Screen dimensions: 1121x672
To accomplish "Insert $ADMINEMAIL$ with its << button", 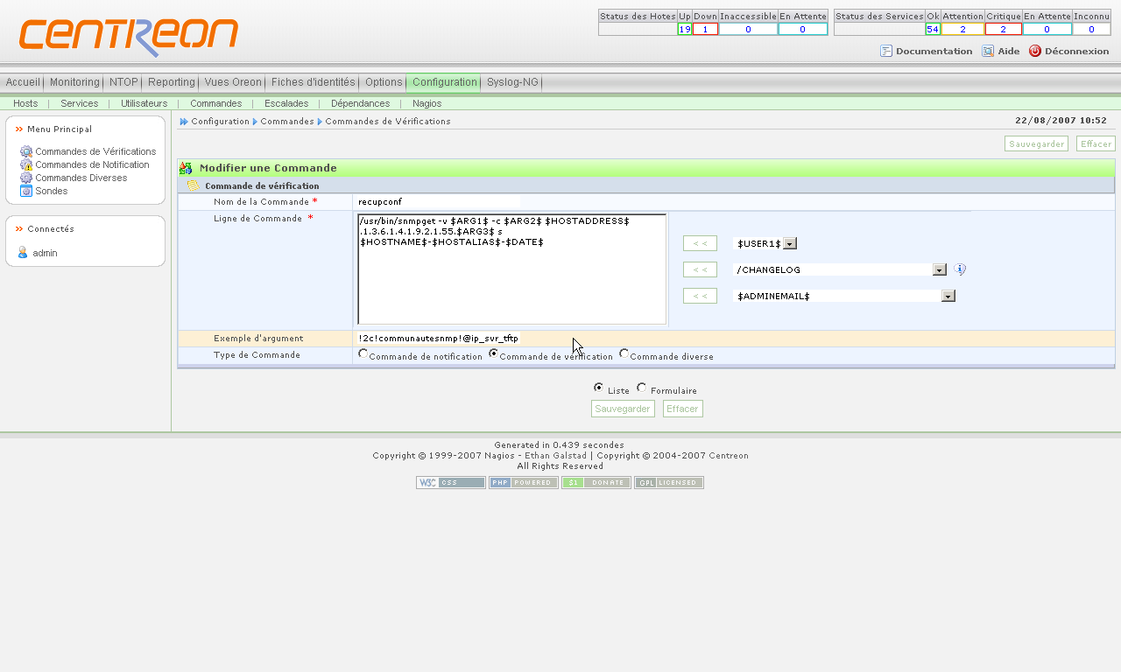I will tap(700, 296).
